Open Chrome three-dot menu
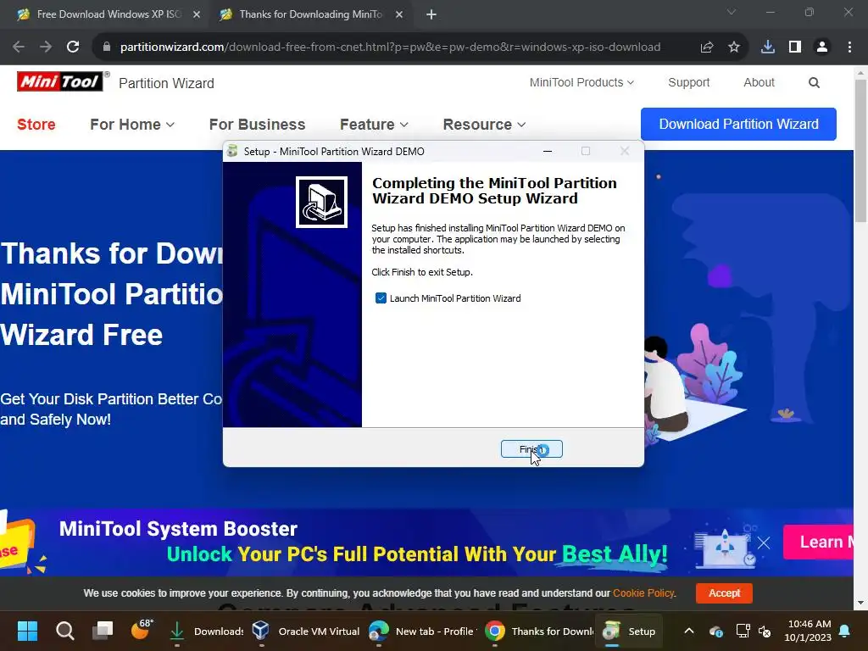Viewport: 868px width, 651px height. click(x=849, y=47)
